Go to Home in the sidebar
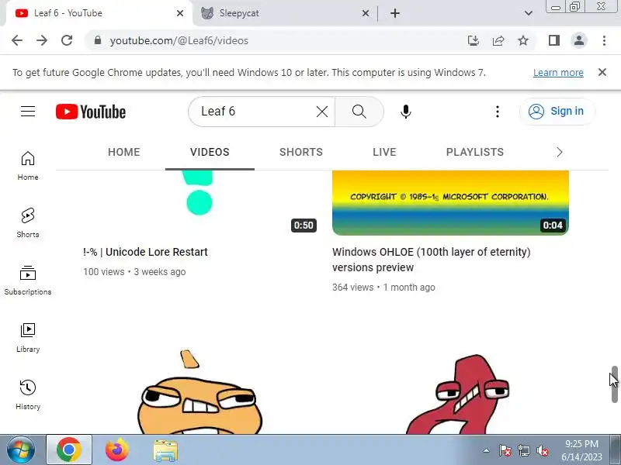Viewport: 621px width, 465px height. click(x=28, y=166)
